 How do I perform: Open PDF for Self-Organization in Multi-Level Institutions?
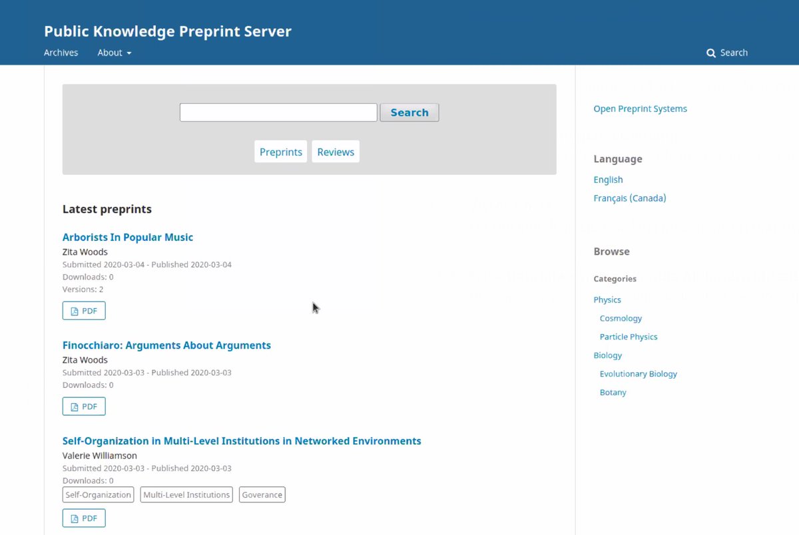pos(84,518)
